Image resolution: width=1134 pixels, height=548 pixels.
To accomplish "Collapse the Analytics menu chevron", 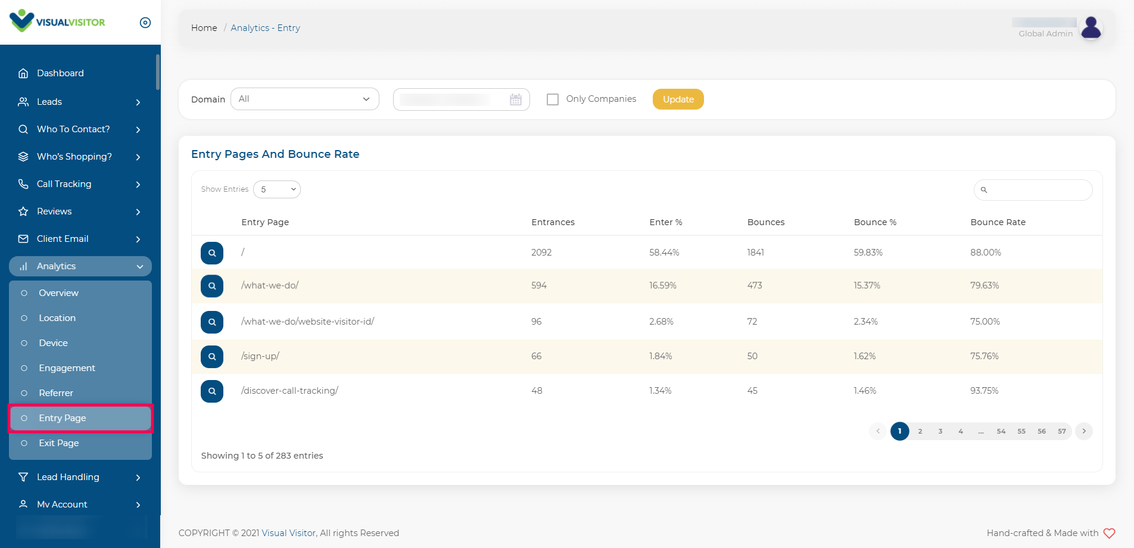I will (140, 267).
